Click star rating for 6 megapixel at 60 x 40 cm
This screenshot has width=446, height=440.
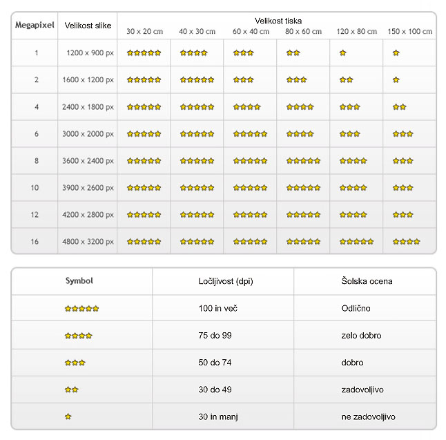pos(250,134)
